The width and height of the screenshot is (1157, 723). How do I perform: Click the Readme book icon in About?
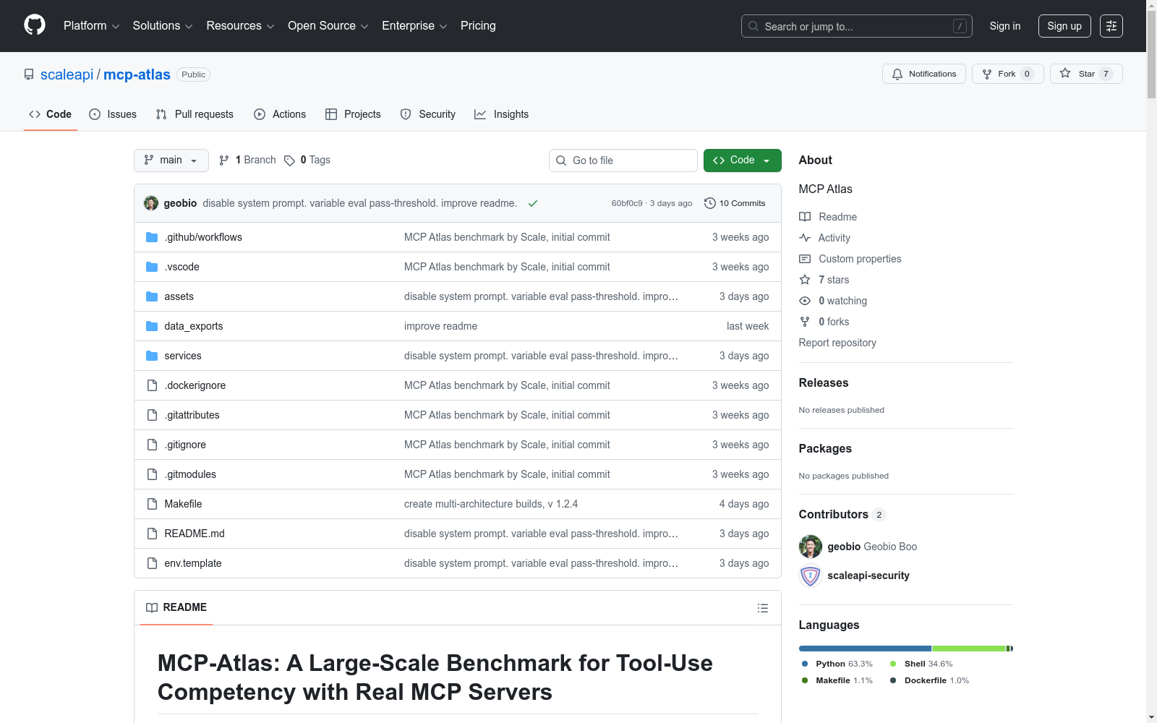tap(805, 217)
